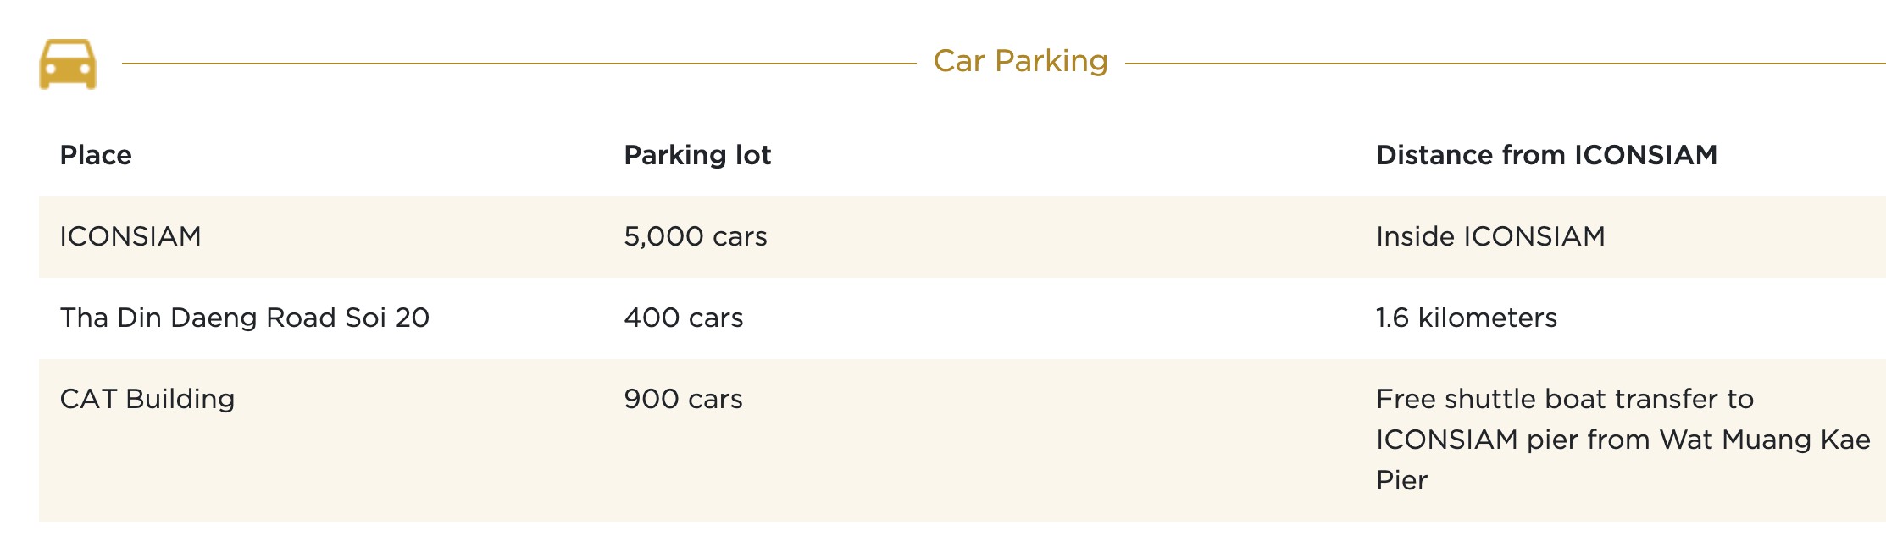Click the words Wat Muang Kae
Image resolution: width=1886 pixels, height=542 pixels.
(1765, 440)
